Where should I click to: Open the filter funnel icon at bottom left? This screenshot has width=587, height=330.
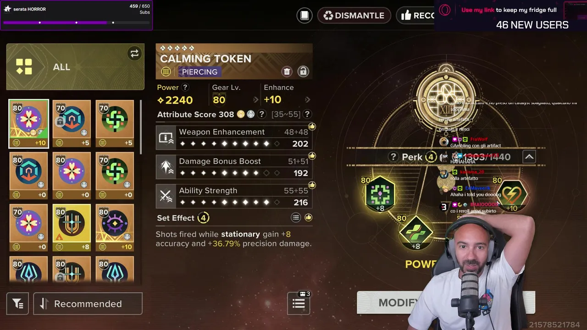[17, 303]
